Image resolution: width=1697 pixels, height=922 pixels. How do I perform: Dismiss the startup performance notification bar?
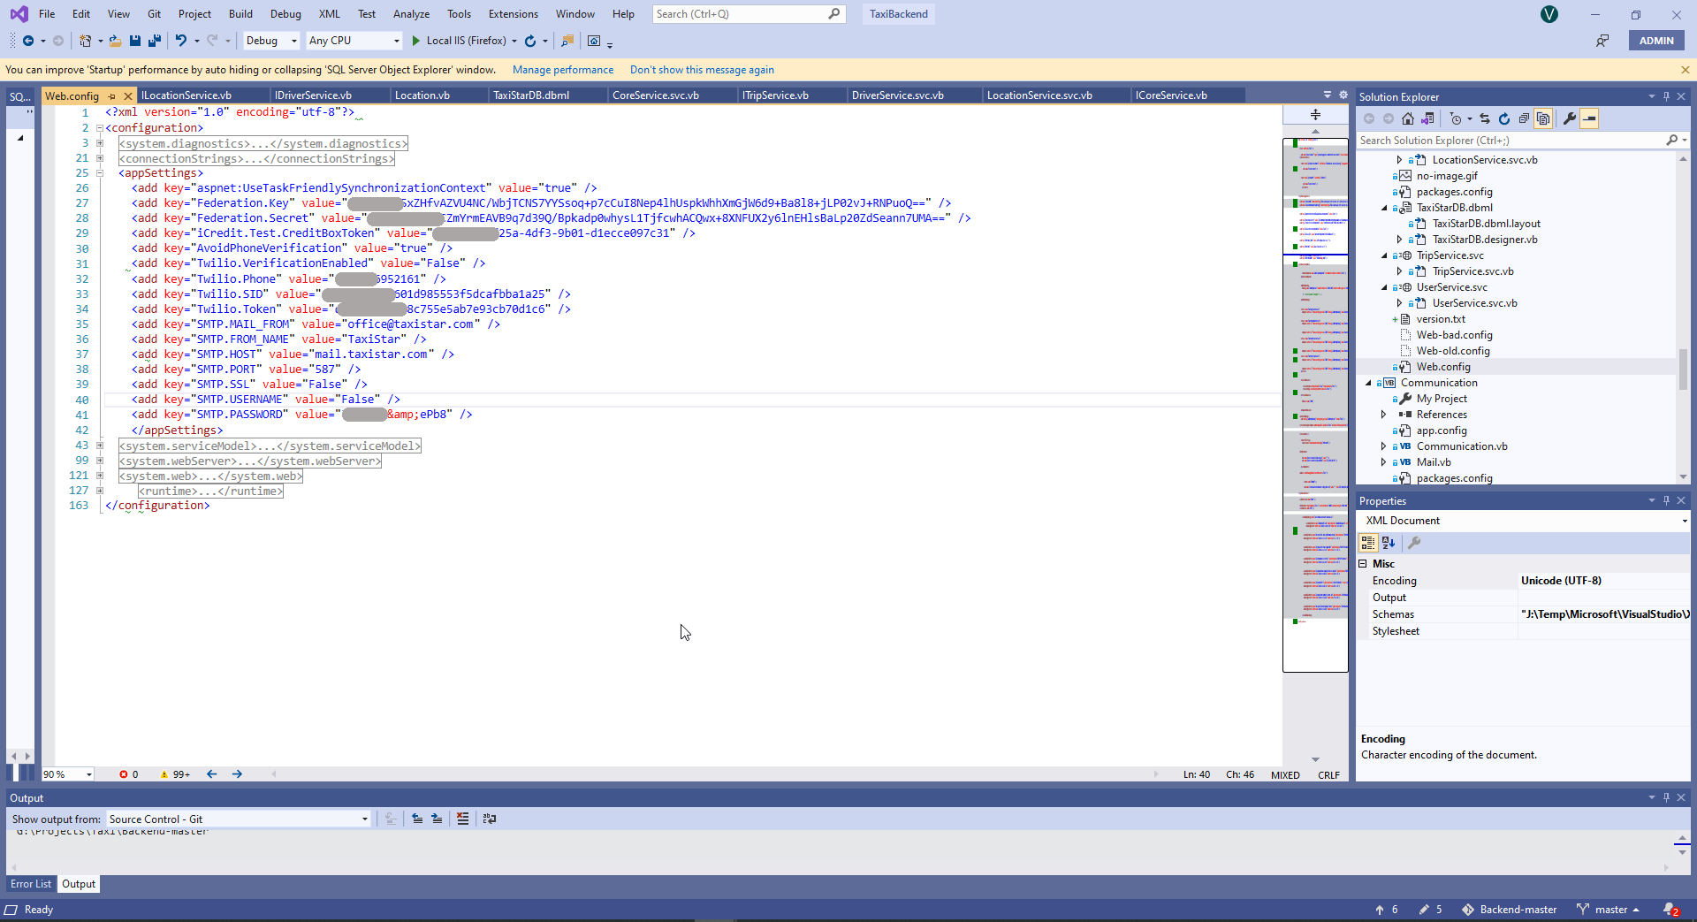coord(1685,70)
